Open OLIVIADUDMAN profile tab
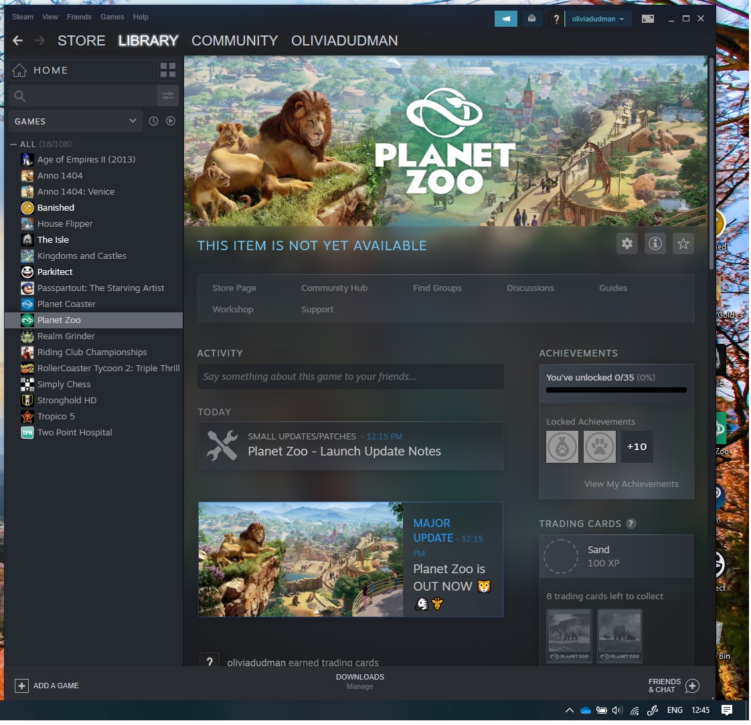The width and height of the screenshot is (751, 725). point(344,41)
